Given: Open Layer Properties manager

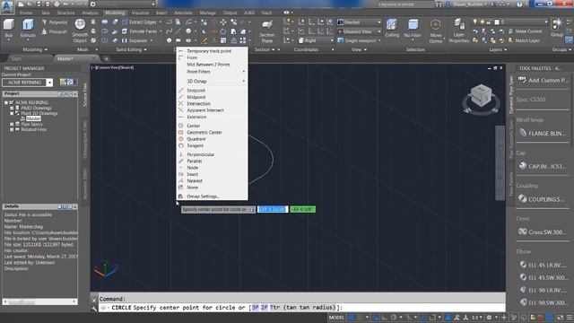Looking at the screenshot, I should pos(458,31).
